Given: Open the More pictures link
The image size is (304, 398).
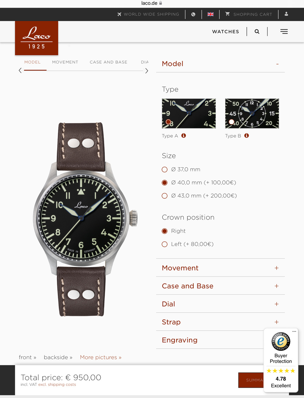Looking at the screenshot, I should 101,357.
